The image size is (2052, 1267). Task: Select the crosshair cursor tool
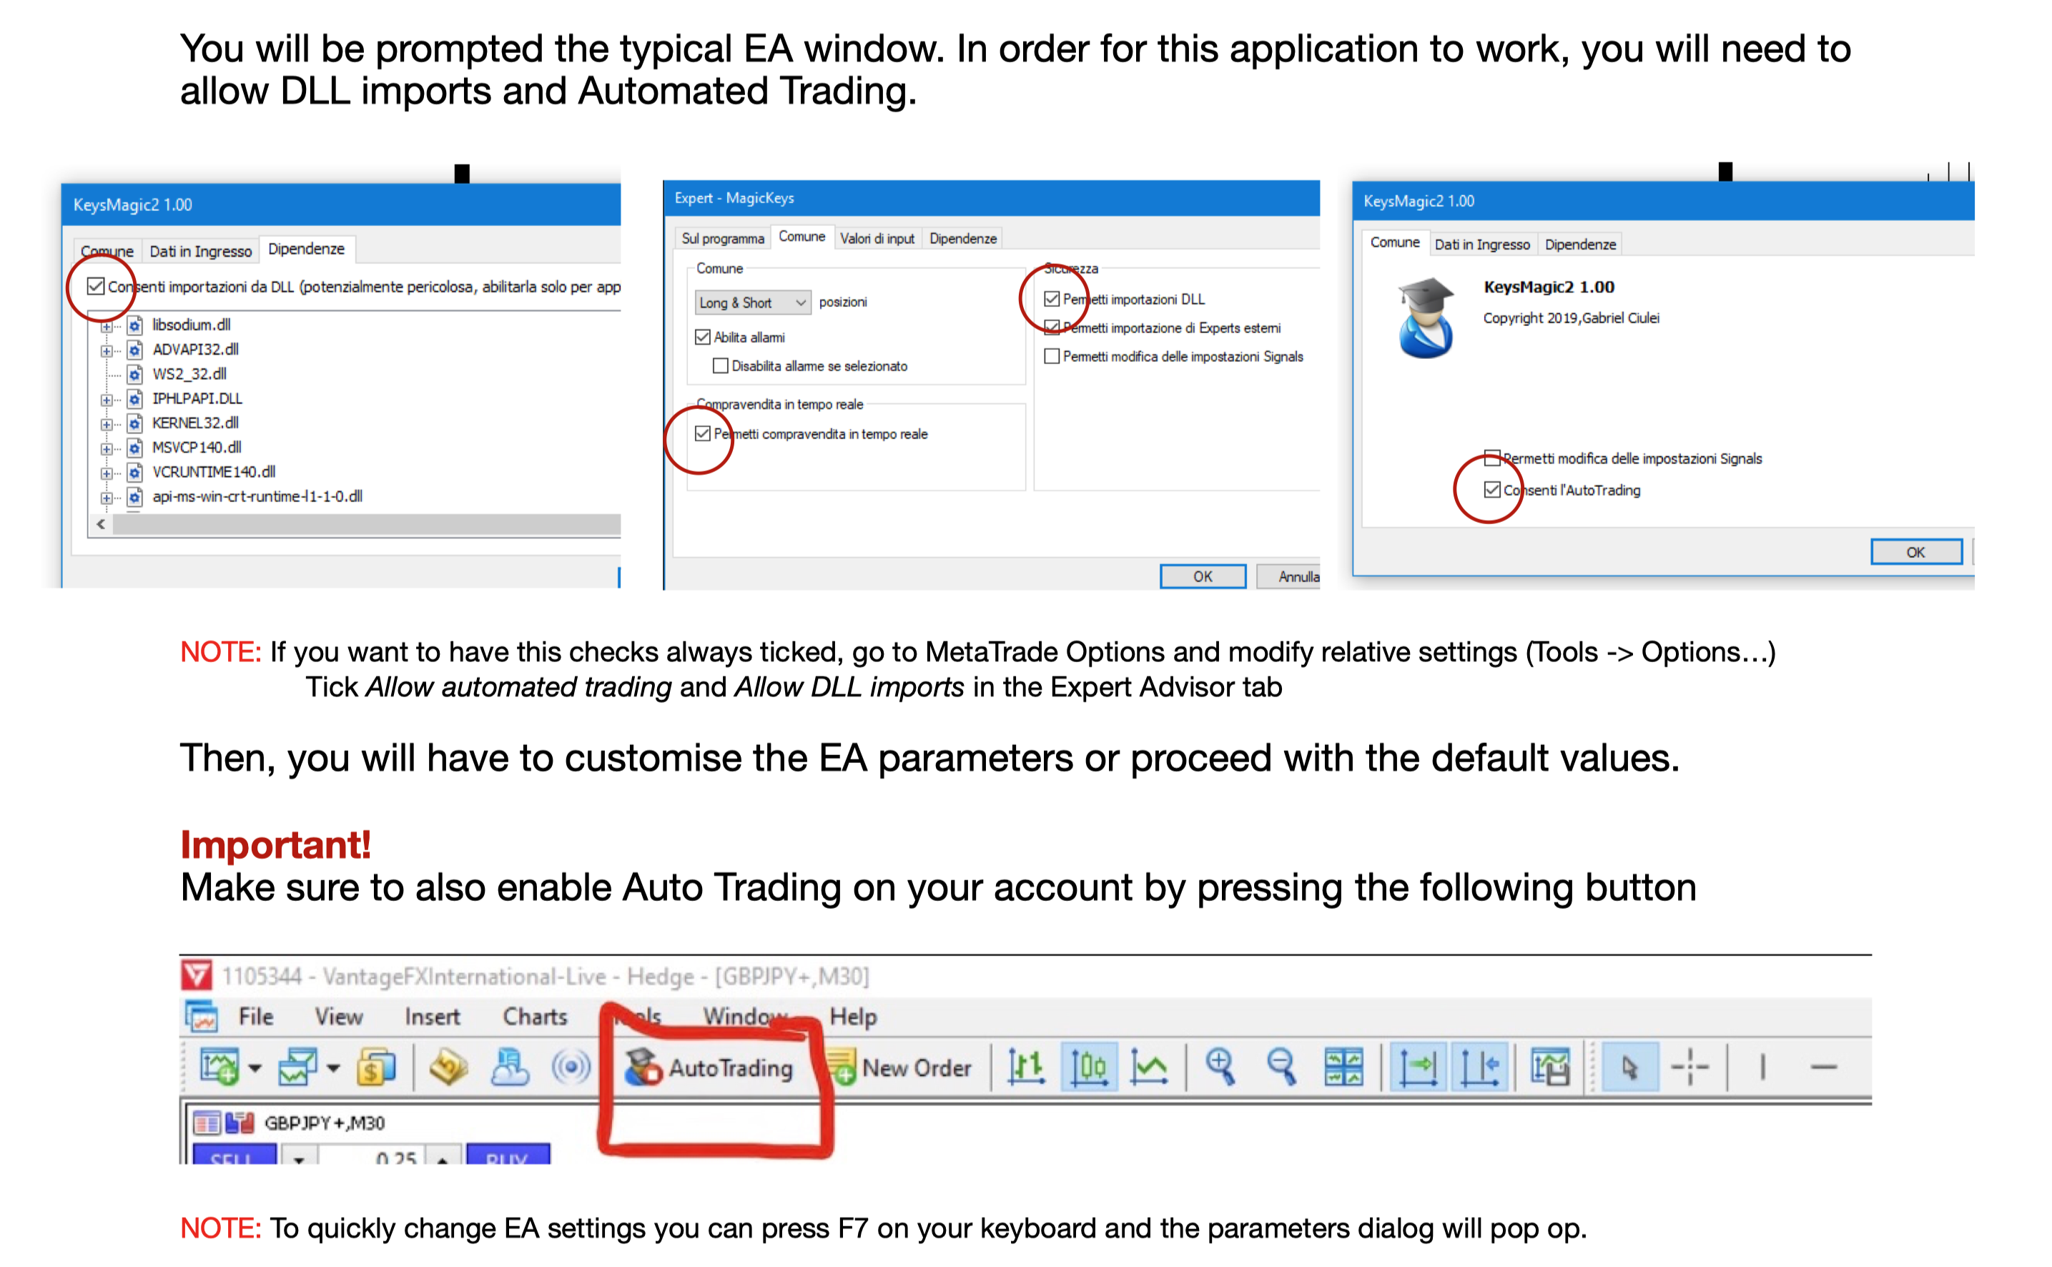(x=1690, y=1067)
